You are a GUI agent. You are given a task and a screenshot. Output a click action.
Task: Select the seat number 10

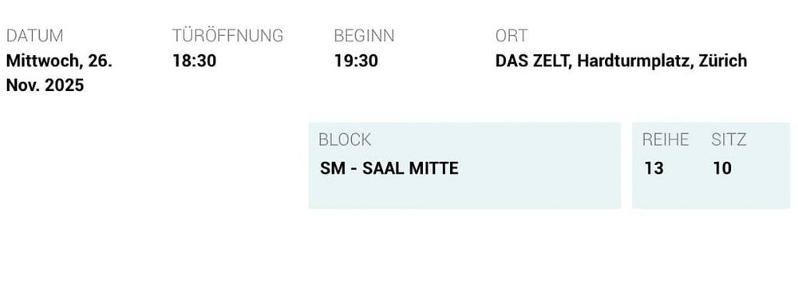722,168
